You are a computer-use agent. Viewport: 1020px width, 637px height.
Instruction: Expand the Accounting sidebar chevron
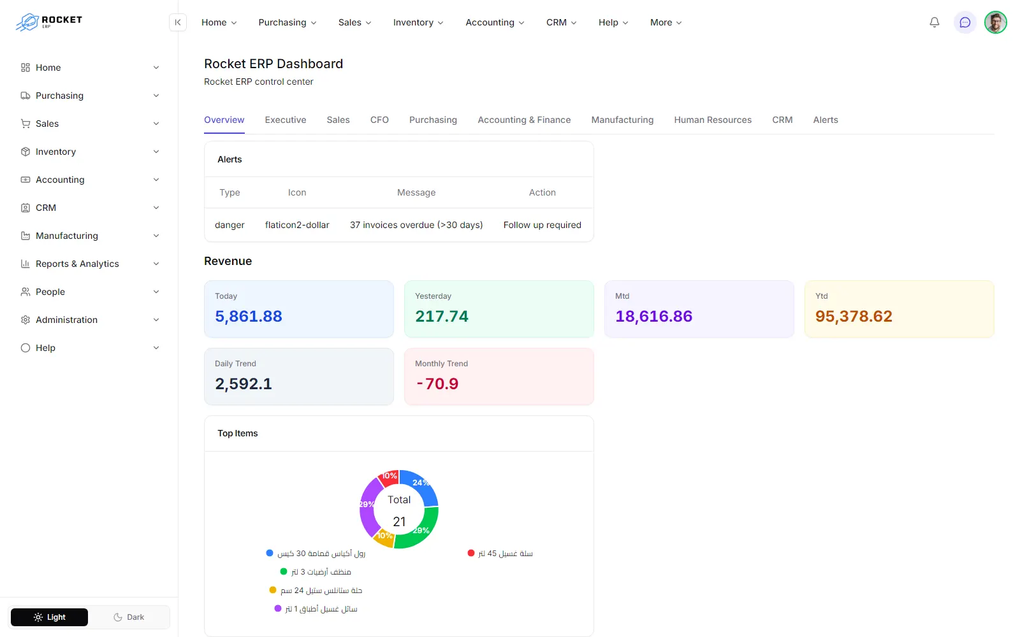[x=156, y=180]
